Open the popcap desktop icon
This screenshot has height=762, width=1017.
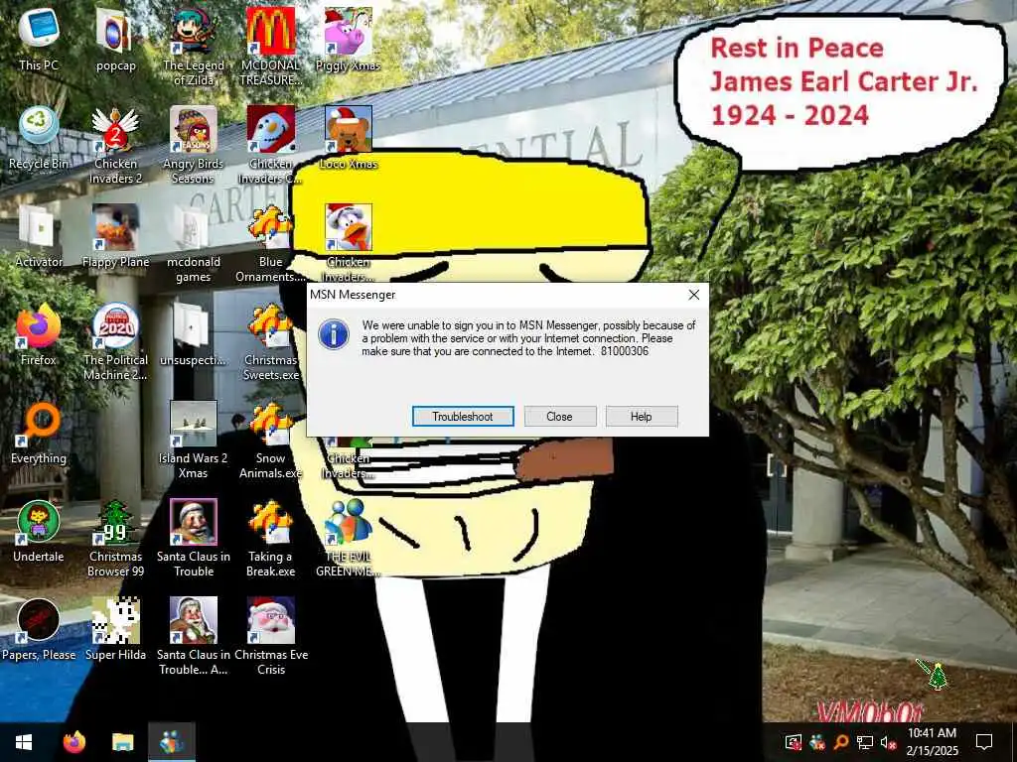115,39
